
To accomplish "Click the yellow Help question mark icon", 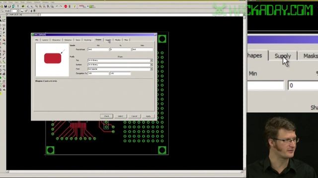I will point(75,6).
